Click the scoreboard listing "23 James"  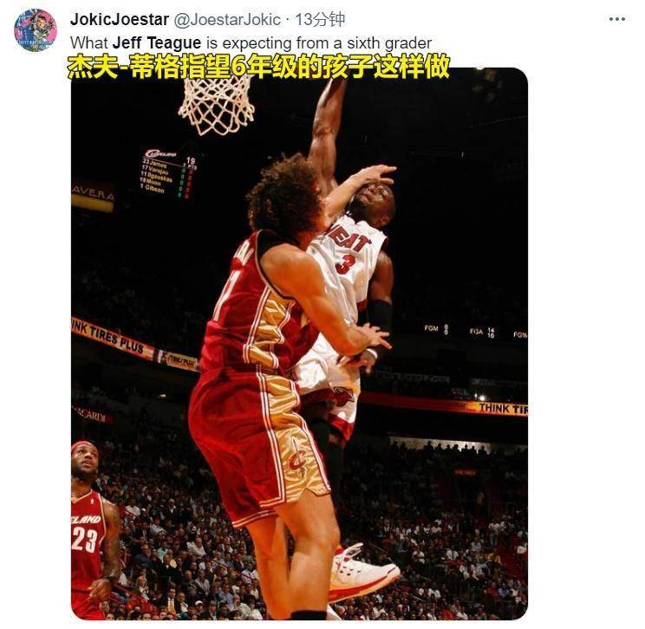166,172
